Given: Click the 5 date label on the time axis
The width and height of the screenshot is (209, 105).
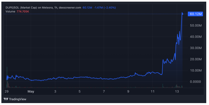Looking at the screenshot, I should click(79, 92).
